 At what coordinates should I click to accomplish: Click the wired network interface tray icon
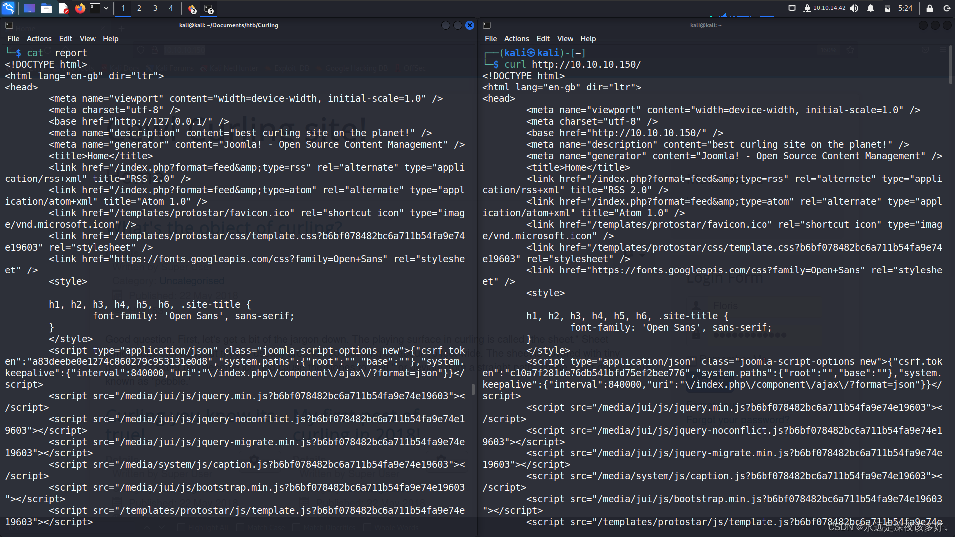pyautogui.click(x=792, y=8)
